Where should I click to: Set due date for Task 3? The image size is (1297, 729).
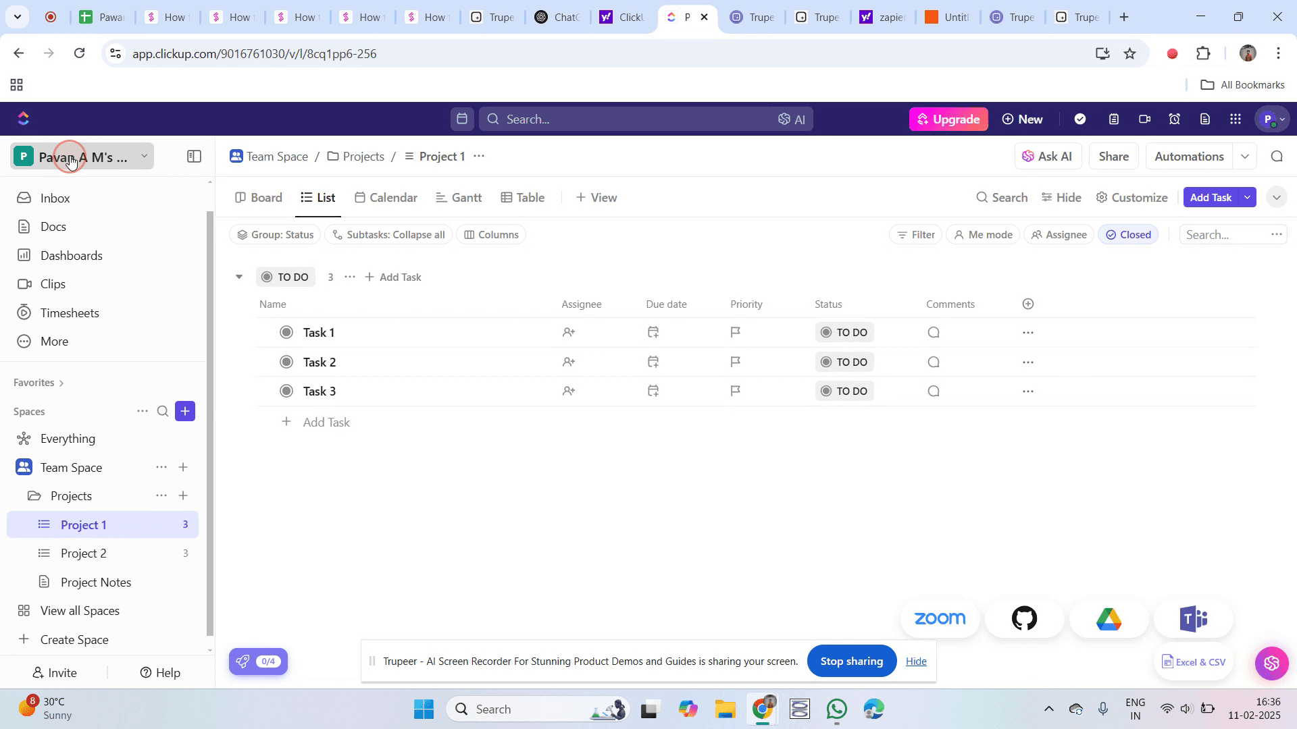653,391
